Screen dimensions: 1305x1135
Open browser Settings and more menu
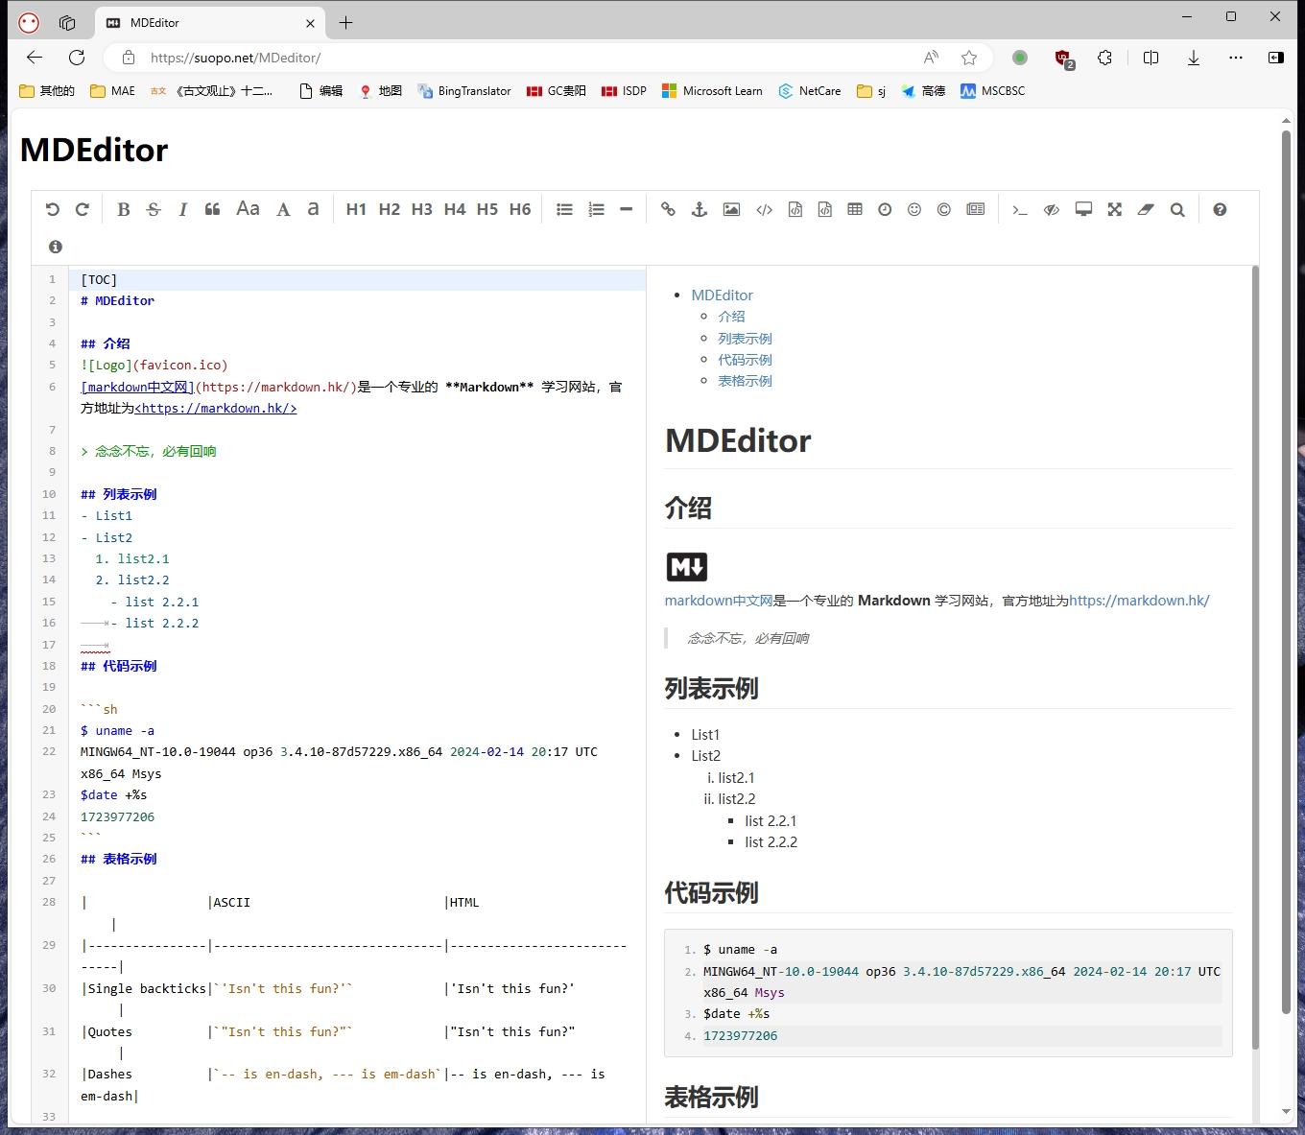click(1236, 58)
